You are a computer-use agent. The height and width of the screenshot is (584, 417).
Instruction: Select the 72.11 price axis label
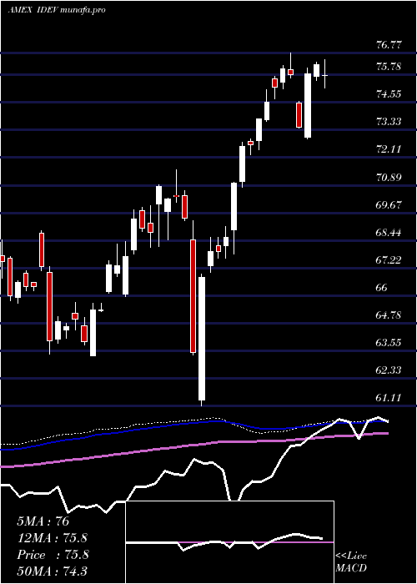tap(389, 149)
